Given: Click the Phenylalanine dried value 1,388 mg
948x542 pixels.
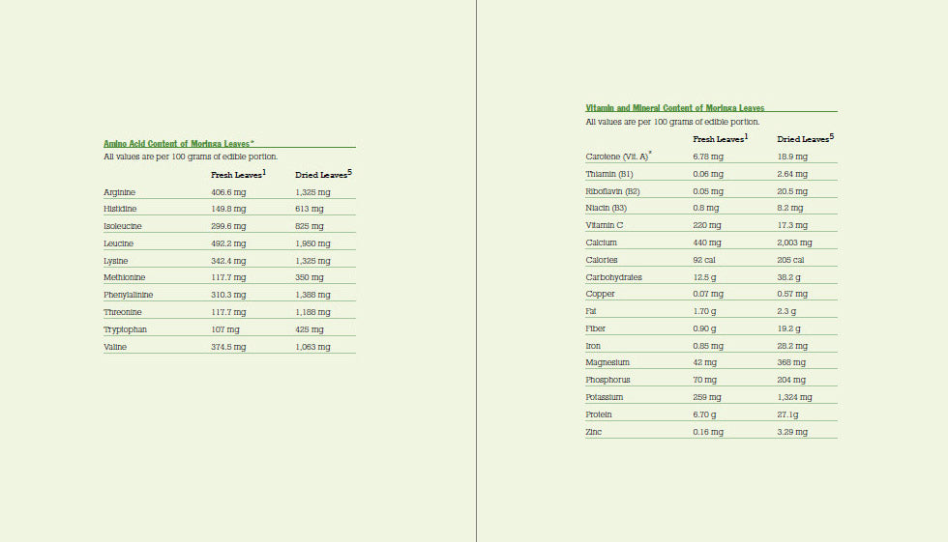Looking at the screenshot, I should tap(312, 295).
